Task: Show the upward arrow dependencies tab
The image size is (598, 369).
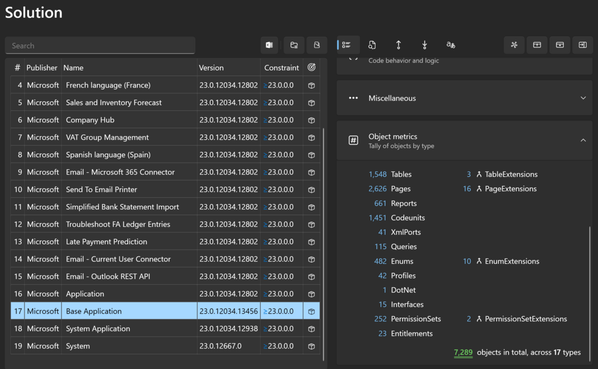Action: click(x=399, y=45)
